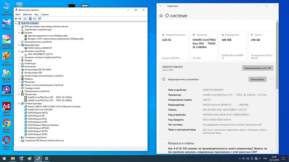The height and width of the screenshot is (162, 289).
Task: Collapse the Процессоры node
Action: 19,94
